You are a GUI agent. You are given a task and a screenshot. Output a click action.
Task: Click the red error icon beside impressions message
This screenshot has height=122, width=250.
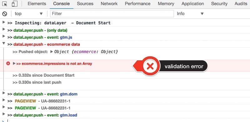8,64
